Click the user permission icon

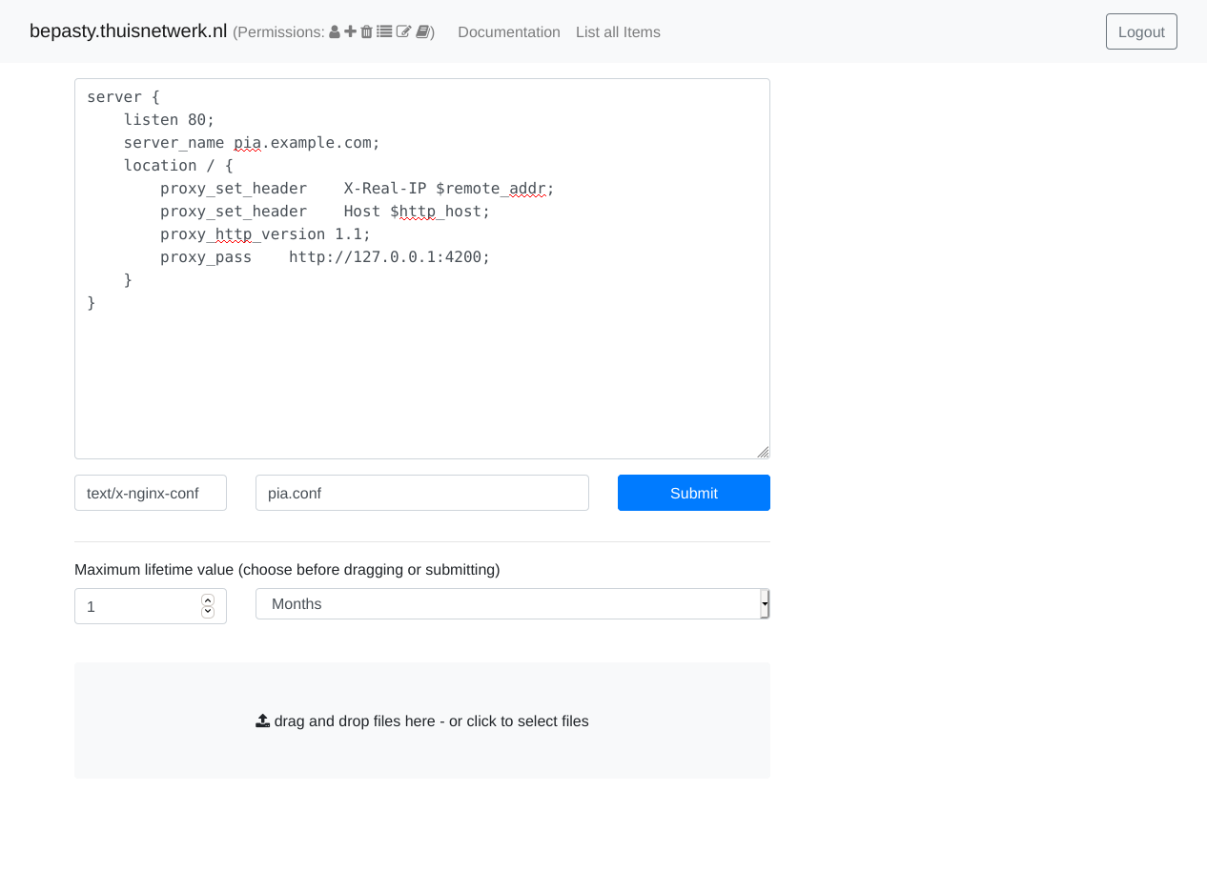(335, 32)
